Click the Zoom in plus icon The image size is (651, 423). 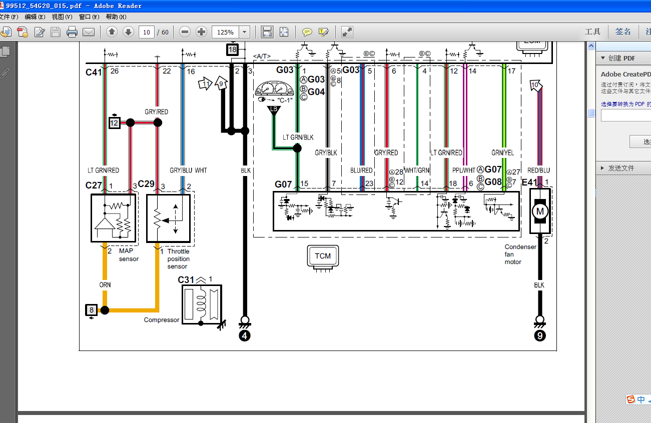coord(201,32)
